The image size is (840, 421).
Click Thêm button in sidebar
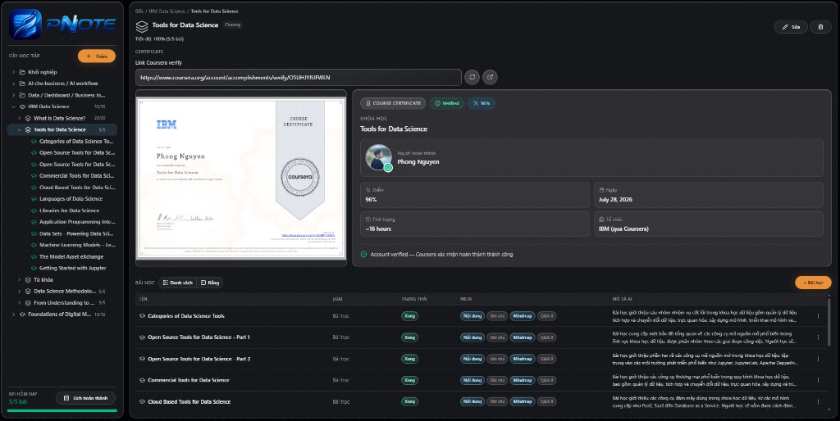97,57
